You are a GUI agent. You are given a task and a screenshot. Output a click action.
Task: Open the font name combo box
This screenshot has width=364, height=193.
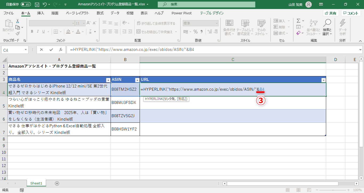tap(52, 23)
